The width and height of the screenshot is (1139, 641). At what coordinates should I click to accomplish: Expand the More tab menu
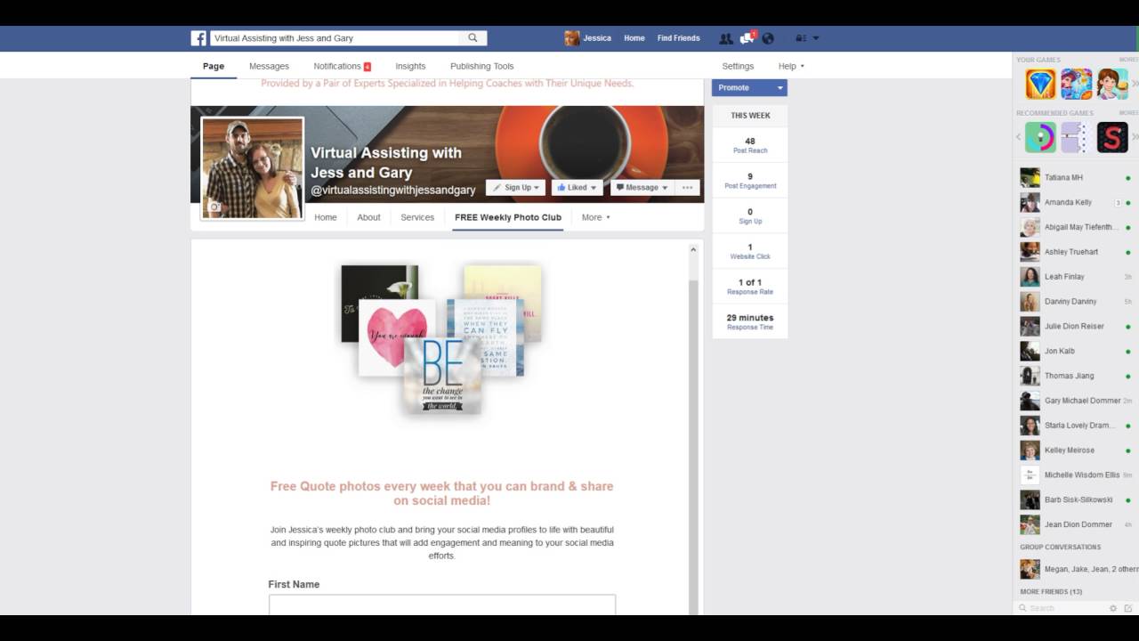point(595,217)
